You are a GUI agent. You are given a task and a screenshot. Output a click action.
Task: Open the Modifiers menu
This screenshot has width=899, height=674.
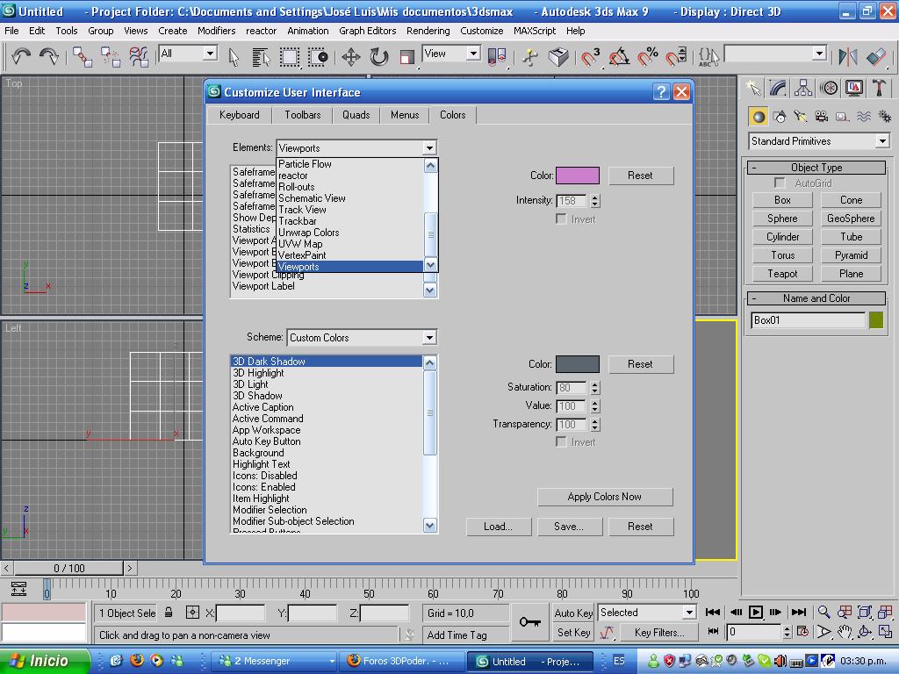(216, 31)
